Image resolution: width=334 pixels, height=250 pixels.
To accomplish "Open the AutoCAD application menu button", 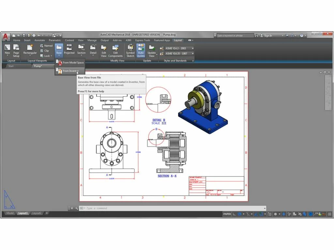I will (x=6, y=36).
